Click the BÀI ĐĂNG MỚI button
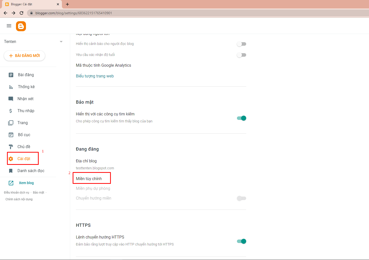Screen dimensions: 369x260 (24, 56)
